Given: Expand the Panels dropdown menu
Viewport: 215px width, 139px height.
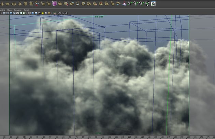Looking at the screenshot, I should coord(27,10).
